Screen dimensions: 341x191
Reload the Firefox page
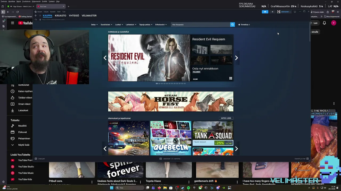coord(18,12)
